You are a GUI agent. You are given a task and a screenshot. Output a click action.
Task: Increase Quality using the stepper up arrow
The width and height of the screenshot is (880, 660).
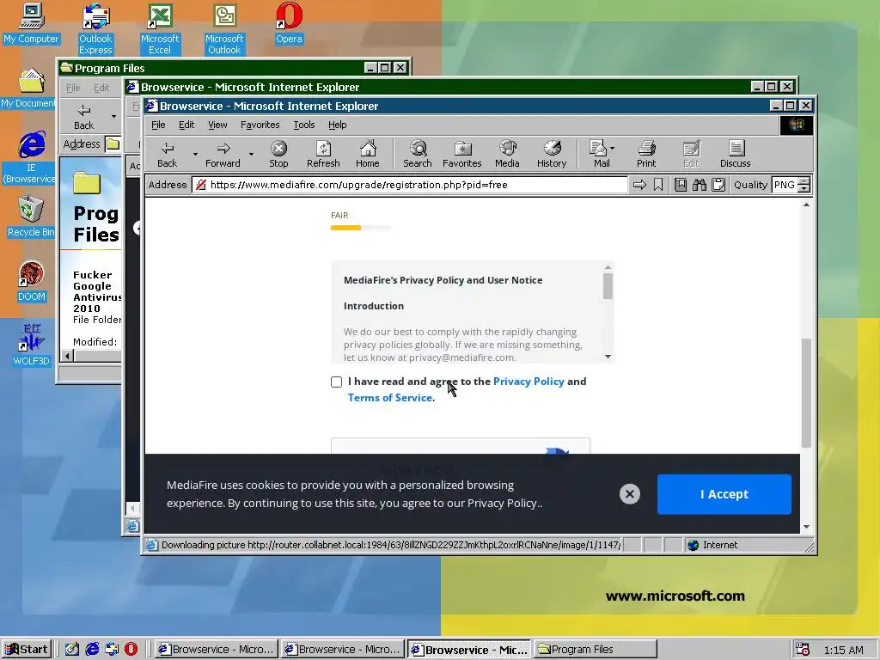[x=804, y=180]
